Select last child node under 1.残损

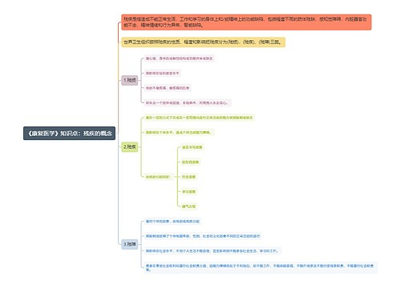coord(188,102)
